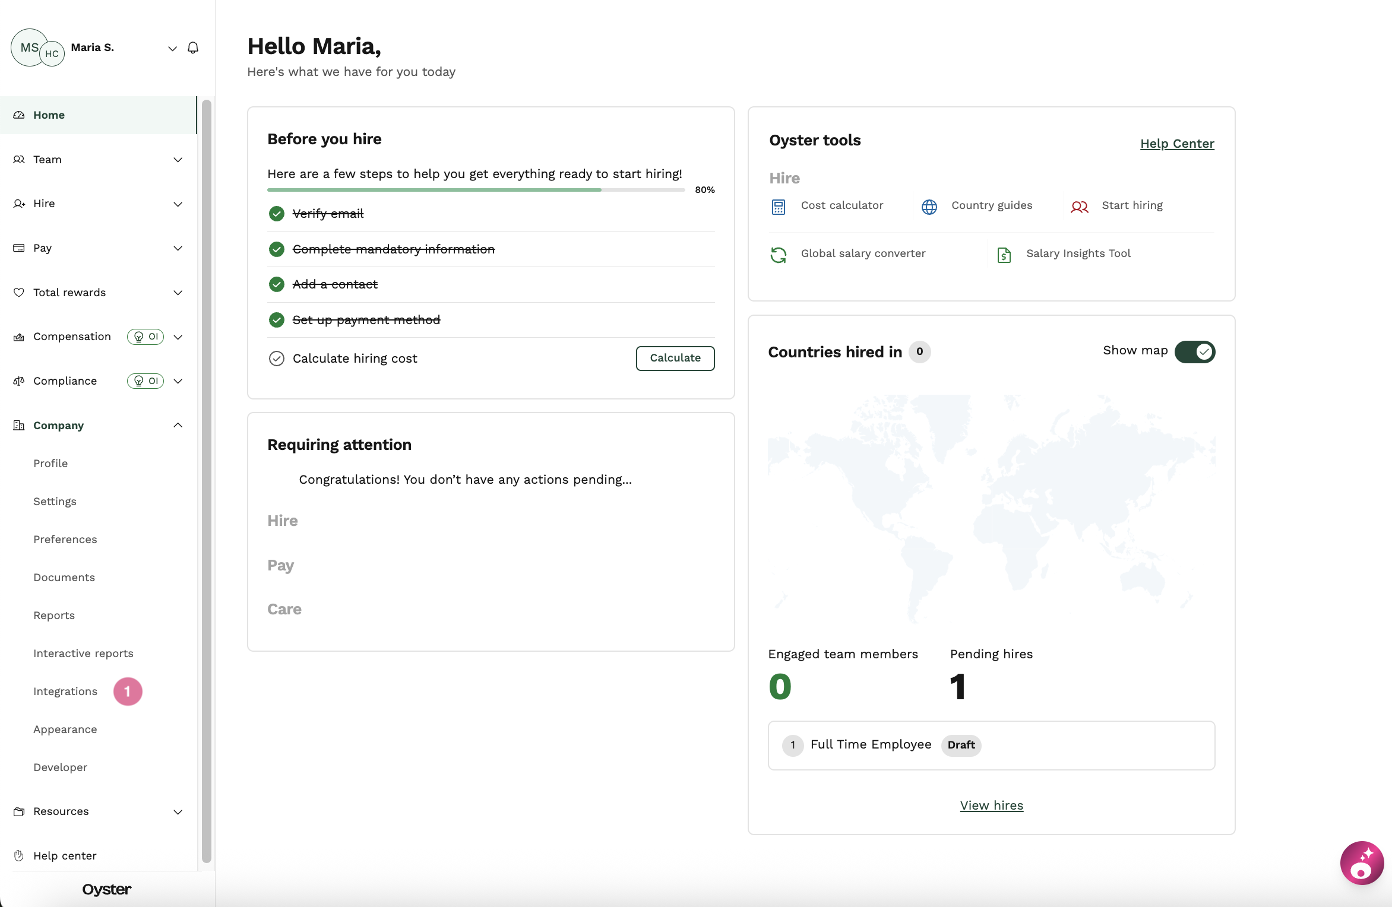Open the Global salary converter icon
Viewport: 1392px width, 907px height.
click(x=779, y=255)
